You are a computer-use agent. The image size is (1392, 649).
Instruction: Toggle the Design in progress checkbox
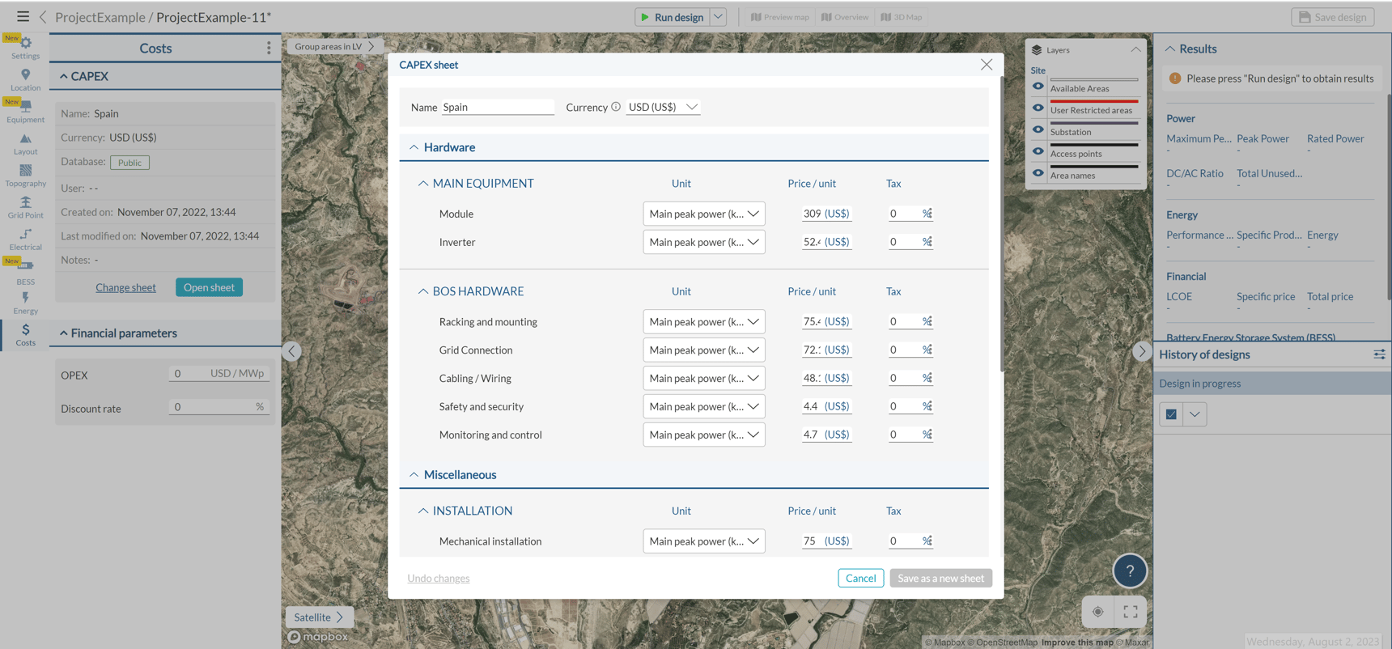[x=1171, y=414]
